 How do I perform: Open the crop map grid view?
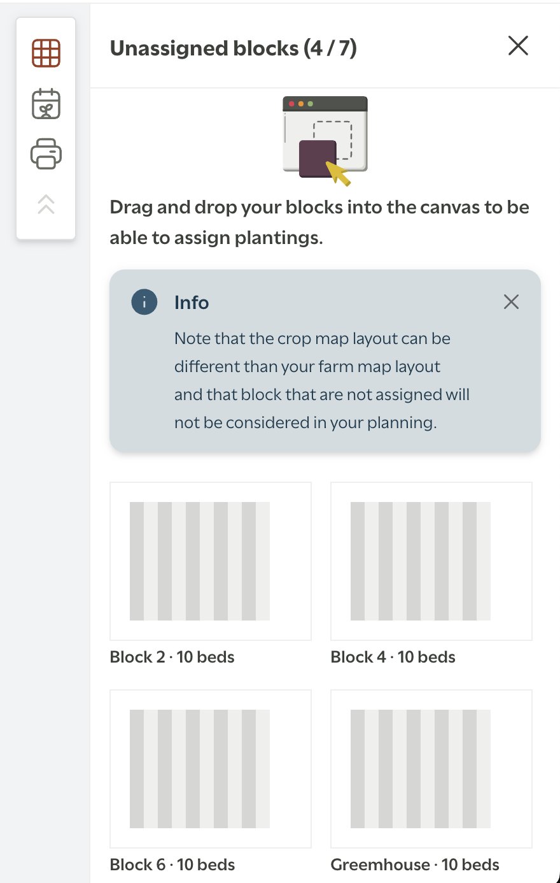pos(46,53)
